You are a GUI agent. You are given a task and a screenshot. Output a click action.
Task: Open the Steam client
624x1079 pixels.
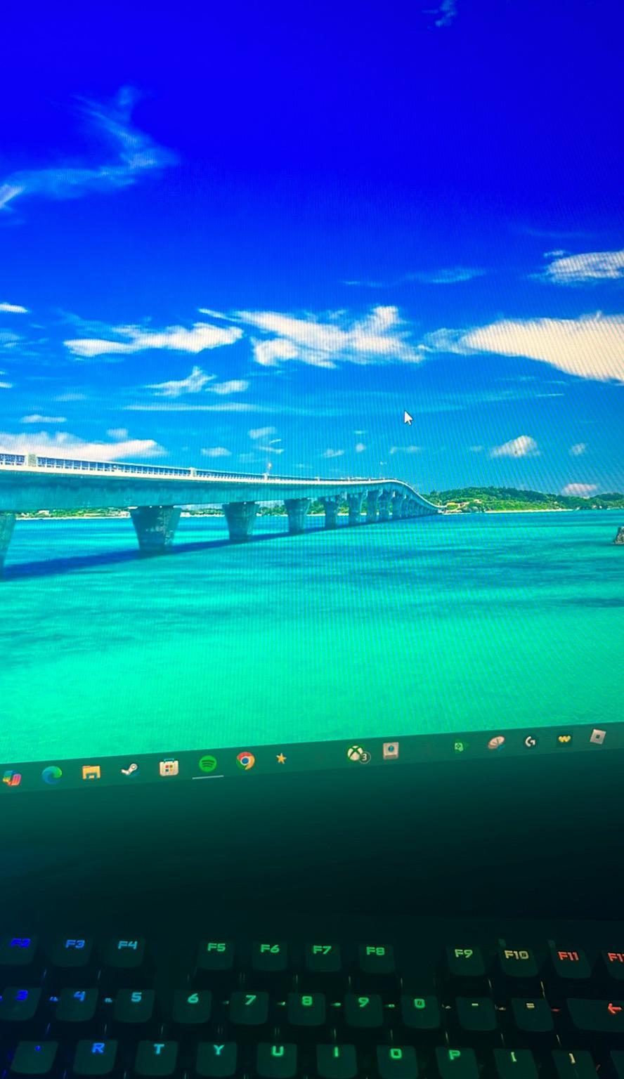(x=129, y=769)
